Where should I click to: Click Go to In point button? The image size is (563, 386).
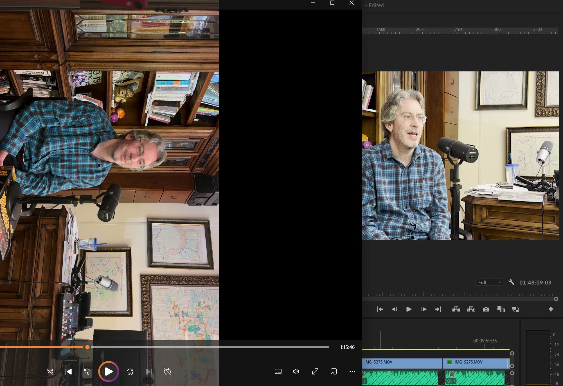[x=380, y=309]
